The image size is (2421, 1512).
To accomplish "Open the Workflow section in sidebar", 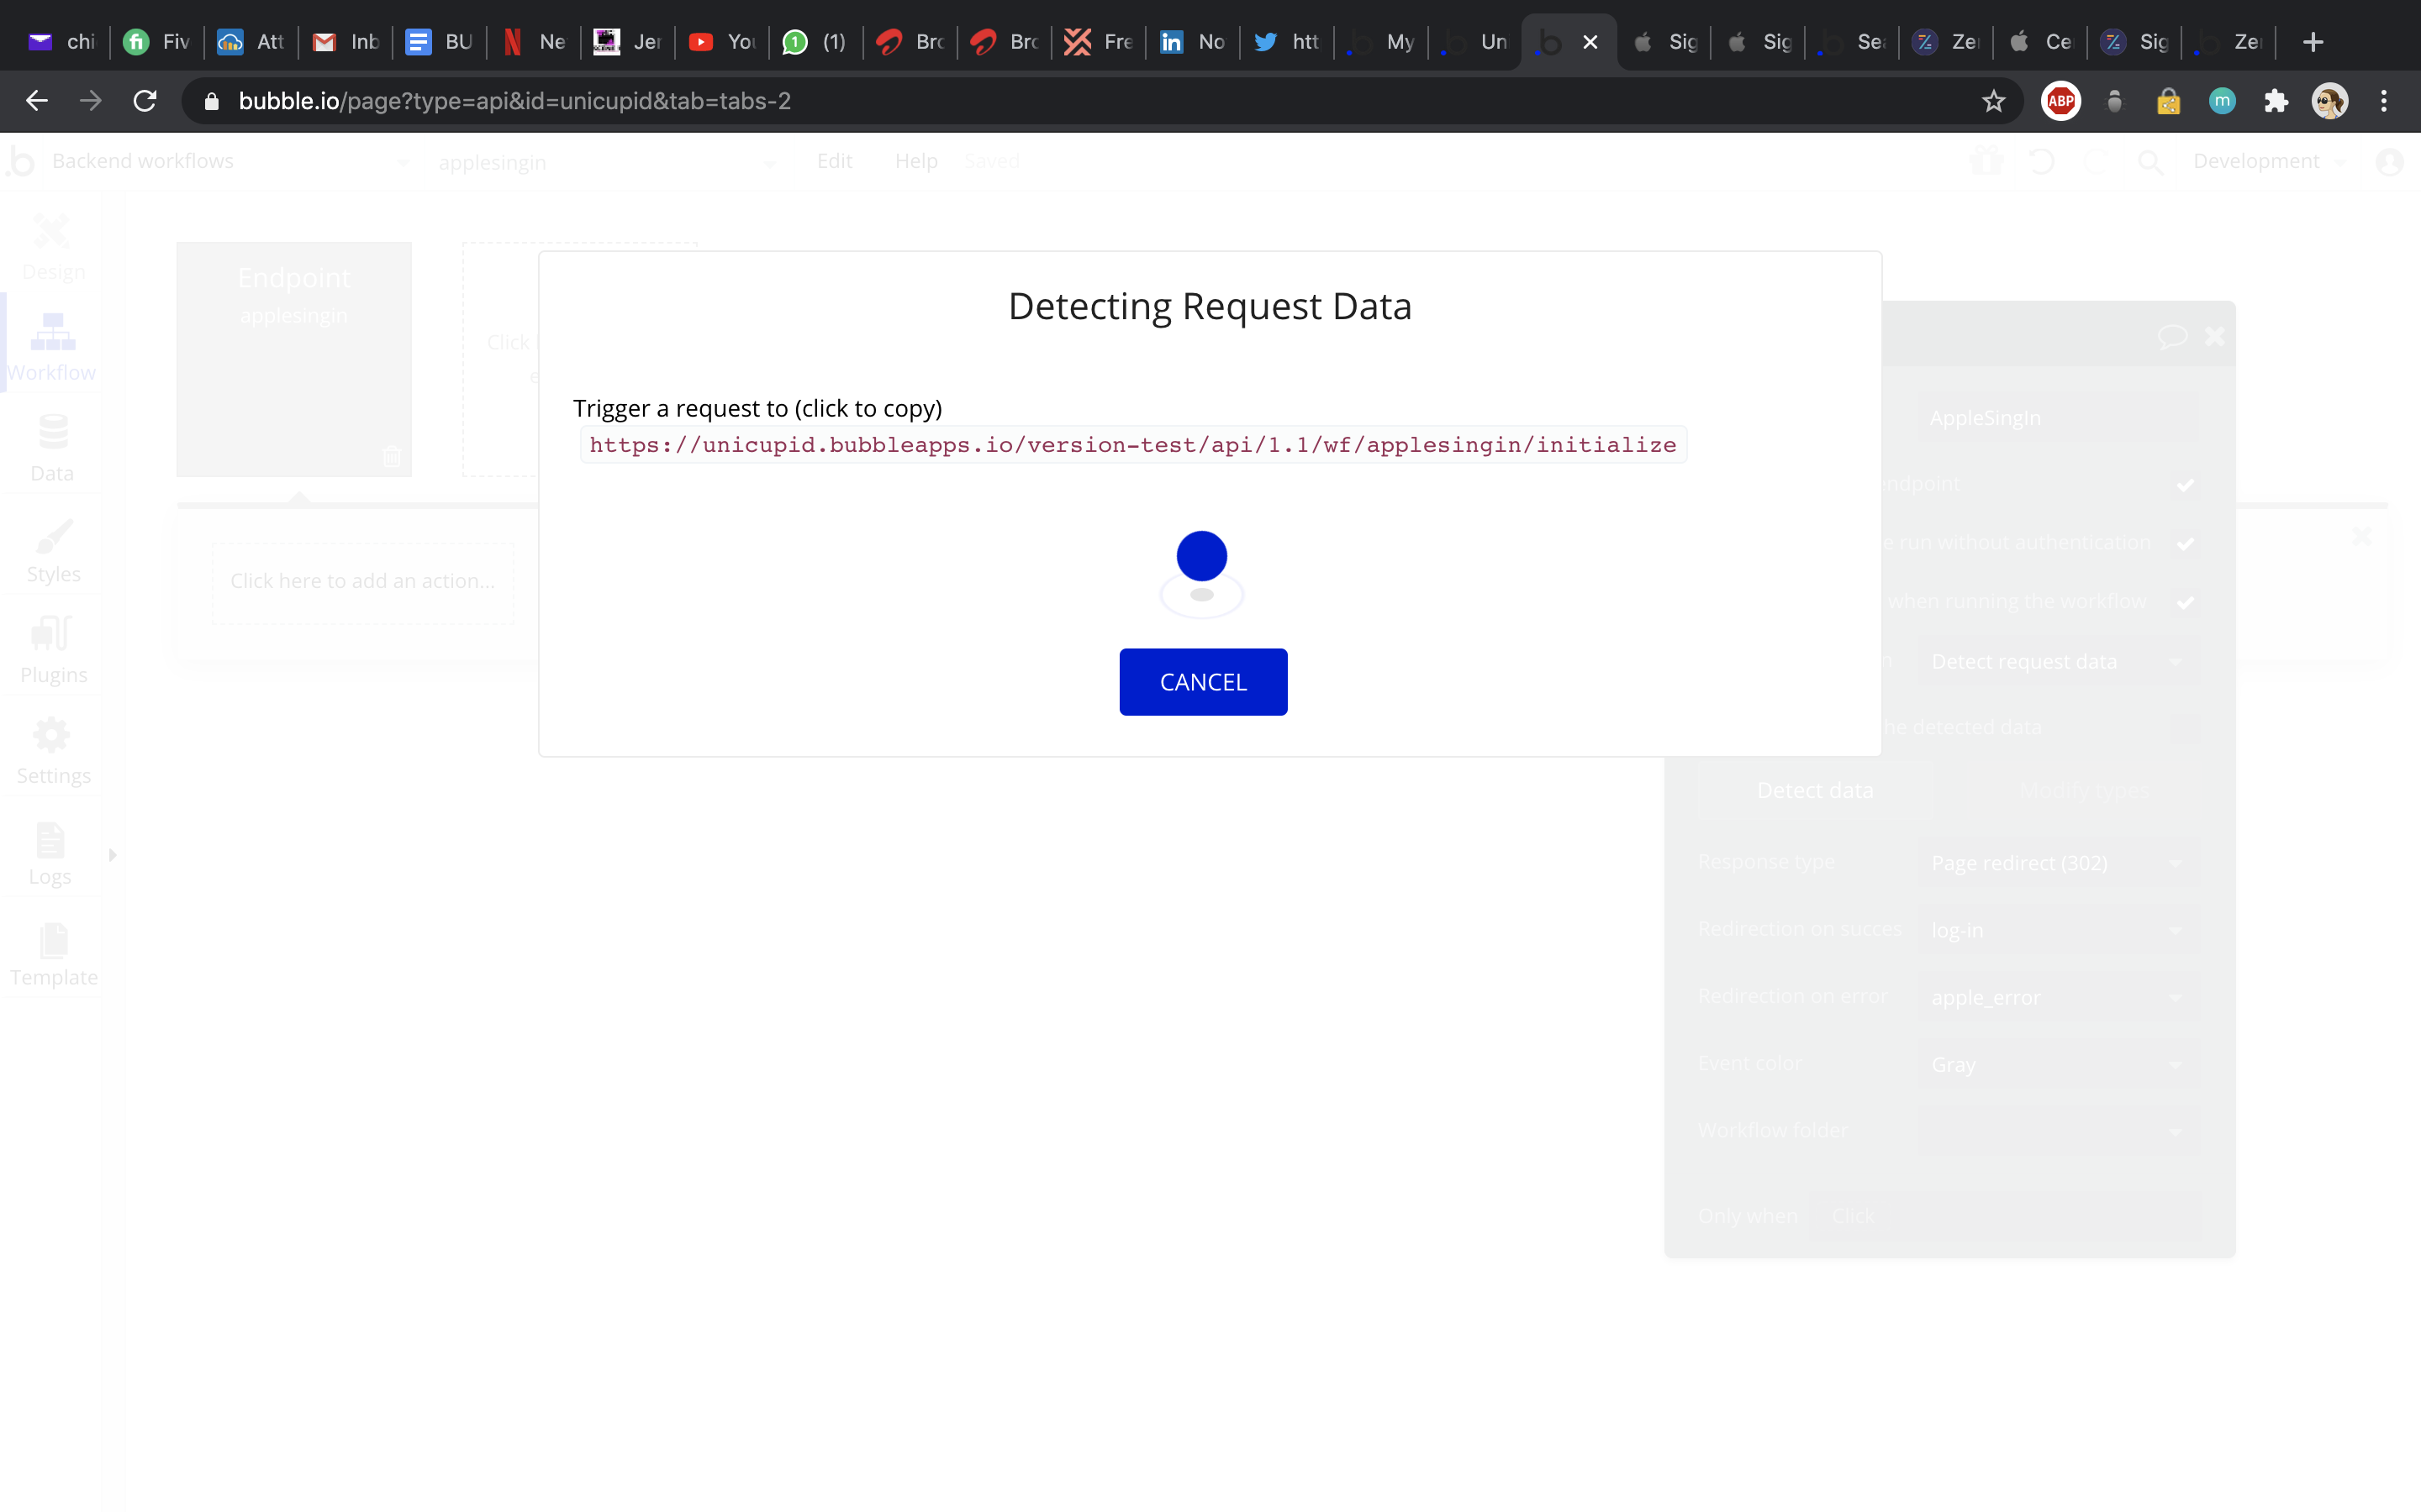I will pyautogui.click(x=52, y=347).
